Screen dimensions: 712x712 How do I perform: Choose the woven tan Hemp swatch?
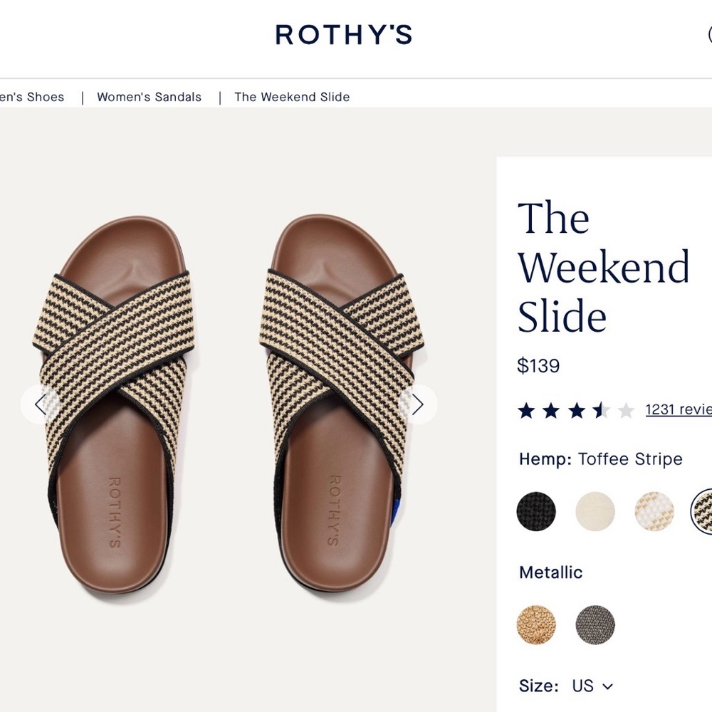pyautogui.click(x=653, y=512)
